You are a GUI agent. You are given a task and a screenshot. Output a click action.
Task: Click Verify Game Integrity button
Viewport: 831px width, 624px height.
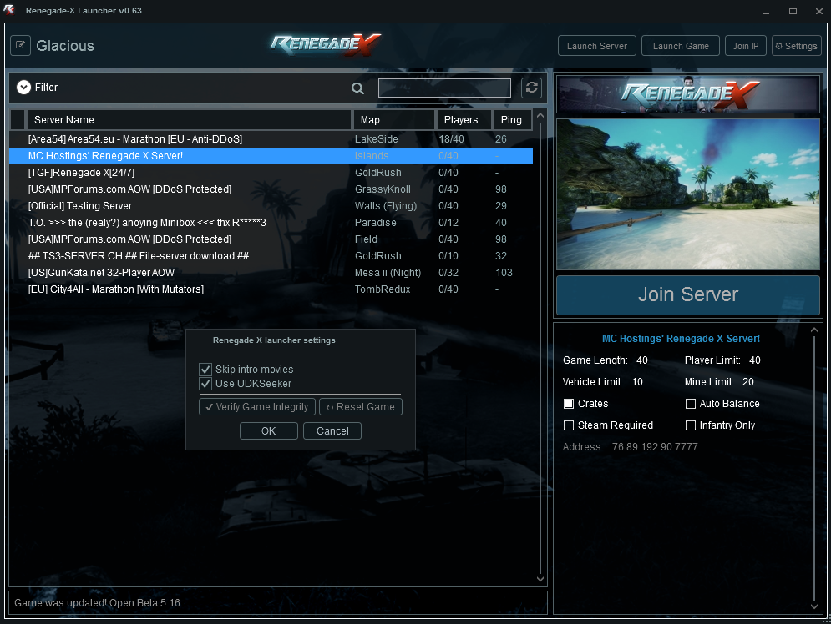coord(257,407)
